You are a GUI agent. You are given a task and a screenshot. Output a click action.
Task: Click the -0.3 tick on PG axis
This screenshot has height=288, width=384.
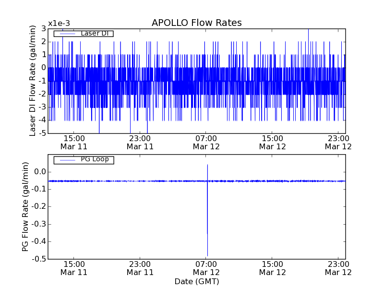(39, 224)
